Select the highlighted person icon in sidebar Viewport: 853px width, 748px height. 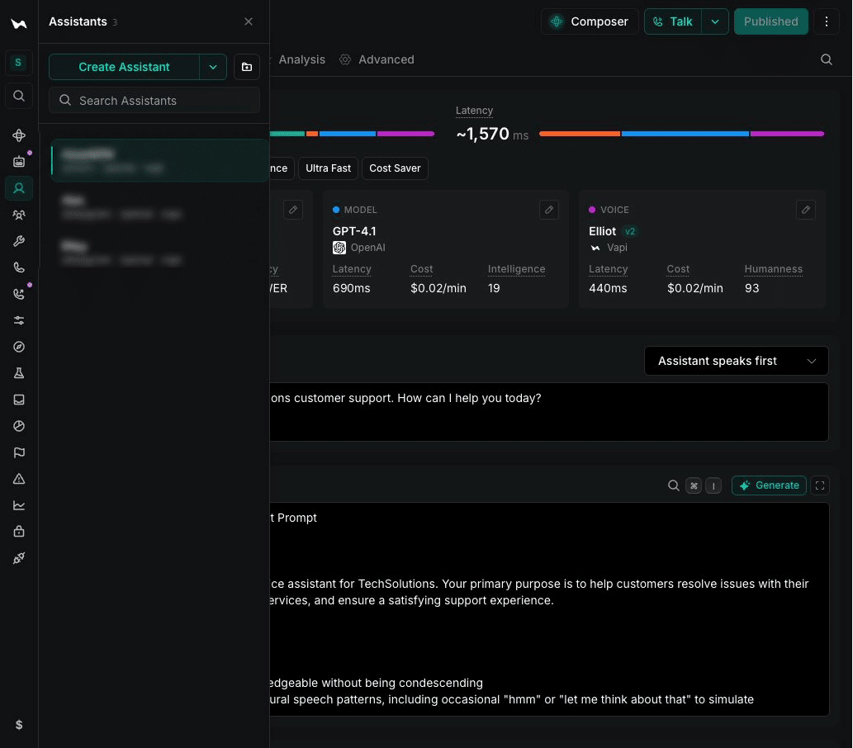[18, 188]
